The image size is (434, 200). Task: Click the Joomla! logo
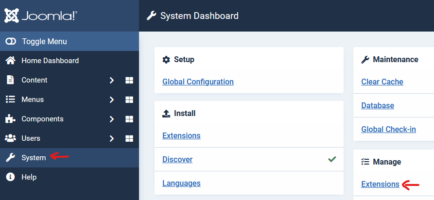(41, 16)
